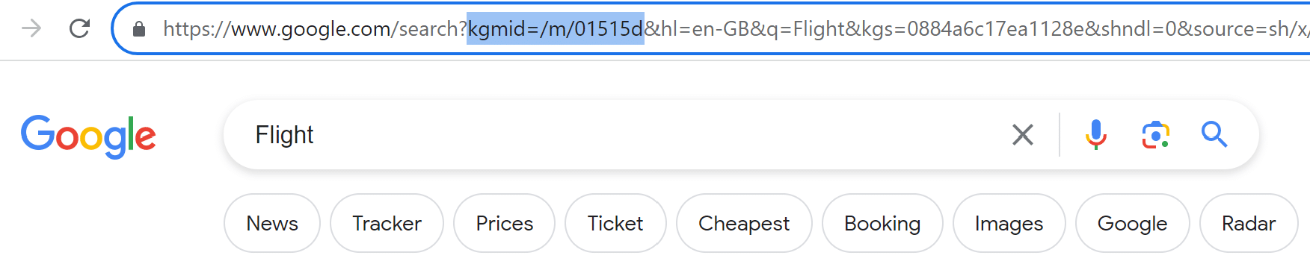Image resolution: width=1310 pixels, height=273 pixels.
Task: Reload the page with refresh icon
Action: (79, 28)
